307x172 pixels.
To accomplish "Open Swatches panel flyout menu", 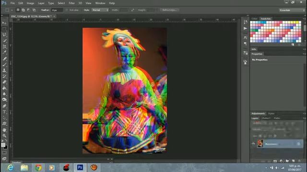I will (x=304, y=19).
